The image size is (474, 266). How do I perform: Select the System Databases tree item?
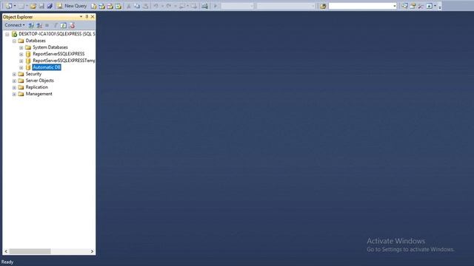[x=50, y=47]
